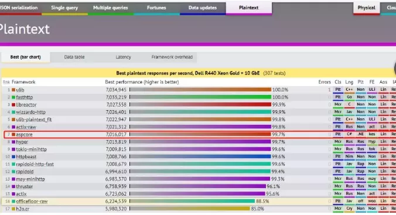This screenshot has height=215, width=396.
Task: Click the fasthttp green color swatch
Action: pyautogui.click(x=13, y=97)
